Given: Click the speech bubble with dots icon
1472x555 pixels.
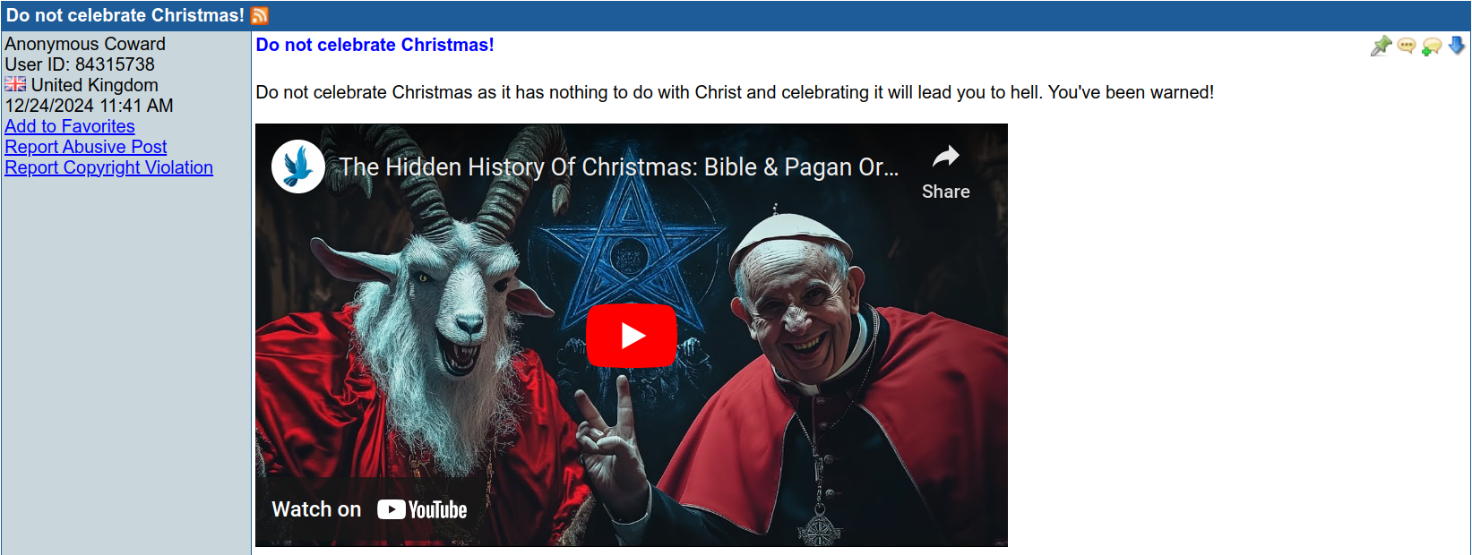Looking at the screenshot, I should click(x=1407, y=46).
